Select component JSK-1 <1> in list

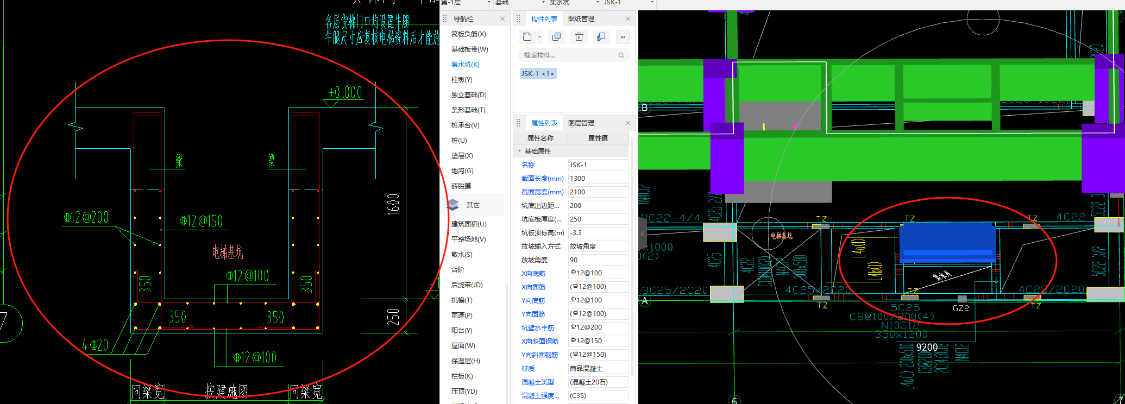(x=538, y=73)
